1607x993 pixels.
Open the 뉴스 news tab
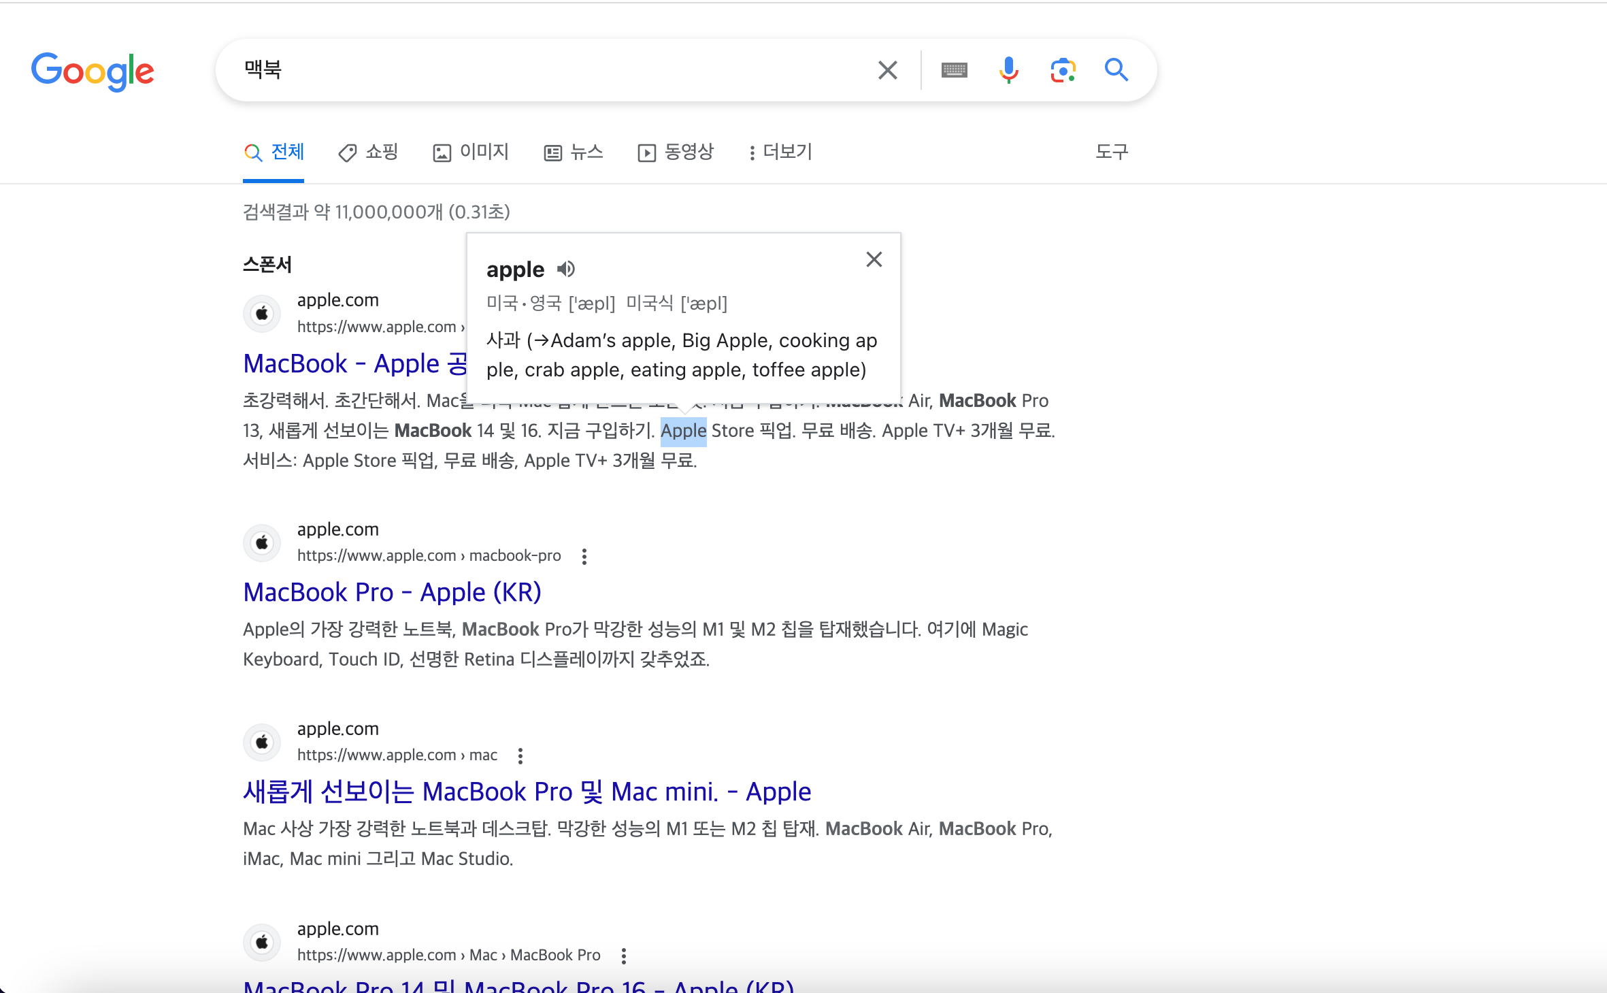[574, 152]
